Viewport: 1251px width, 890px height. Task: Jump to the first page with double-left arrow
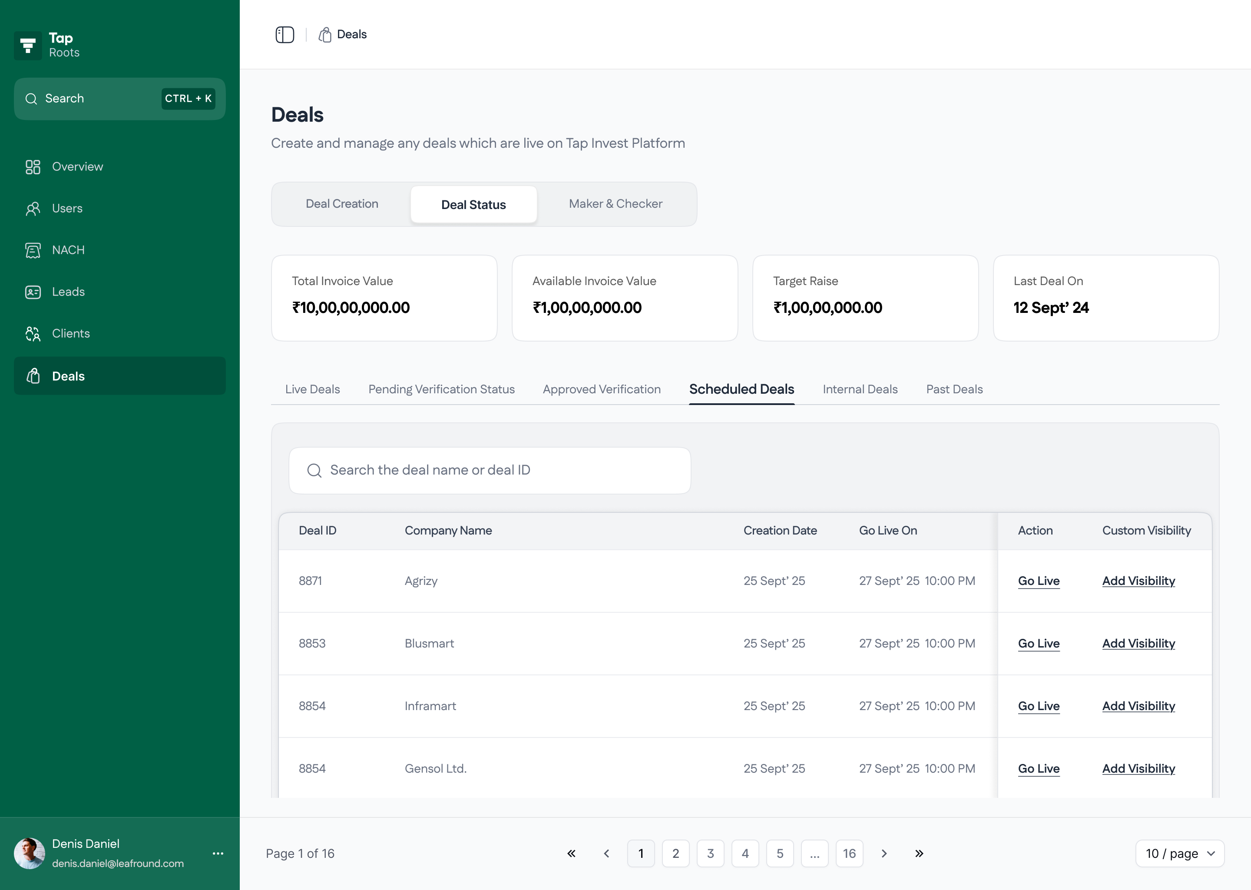coord(571,853)
